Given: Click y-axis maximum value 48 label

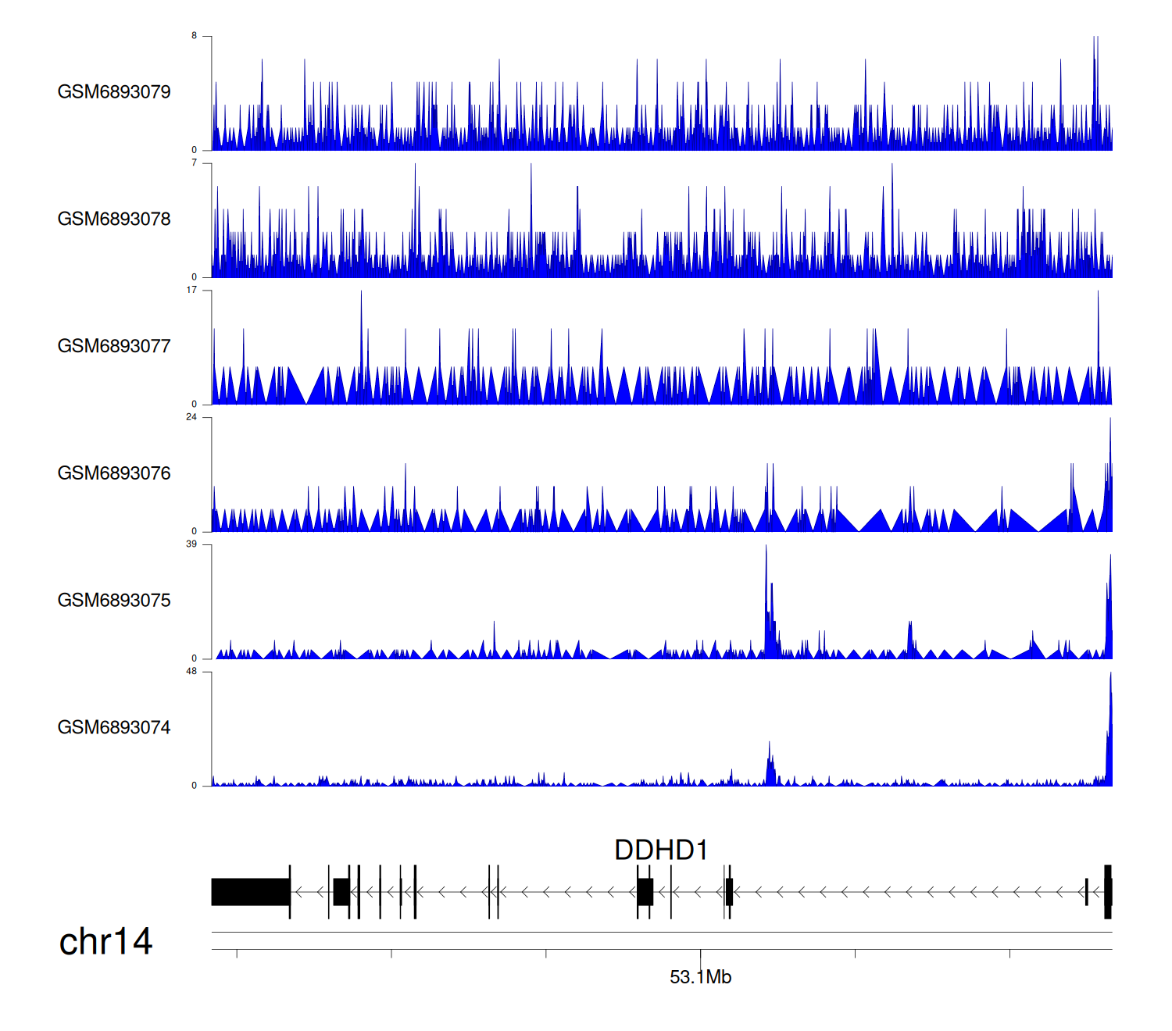Looking at the screenshot, I should [191, 672].
